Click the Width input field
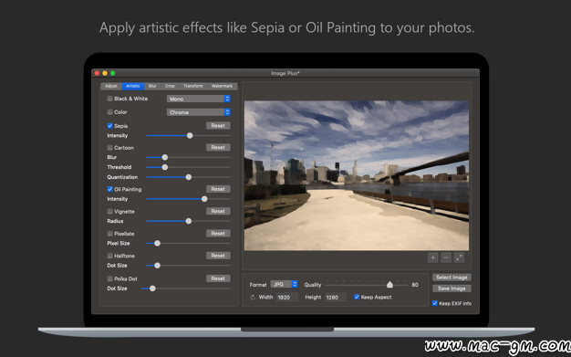This screenshot has width=571, height=357. (x=287, y=298)
